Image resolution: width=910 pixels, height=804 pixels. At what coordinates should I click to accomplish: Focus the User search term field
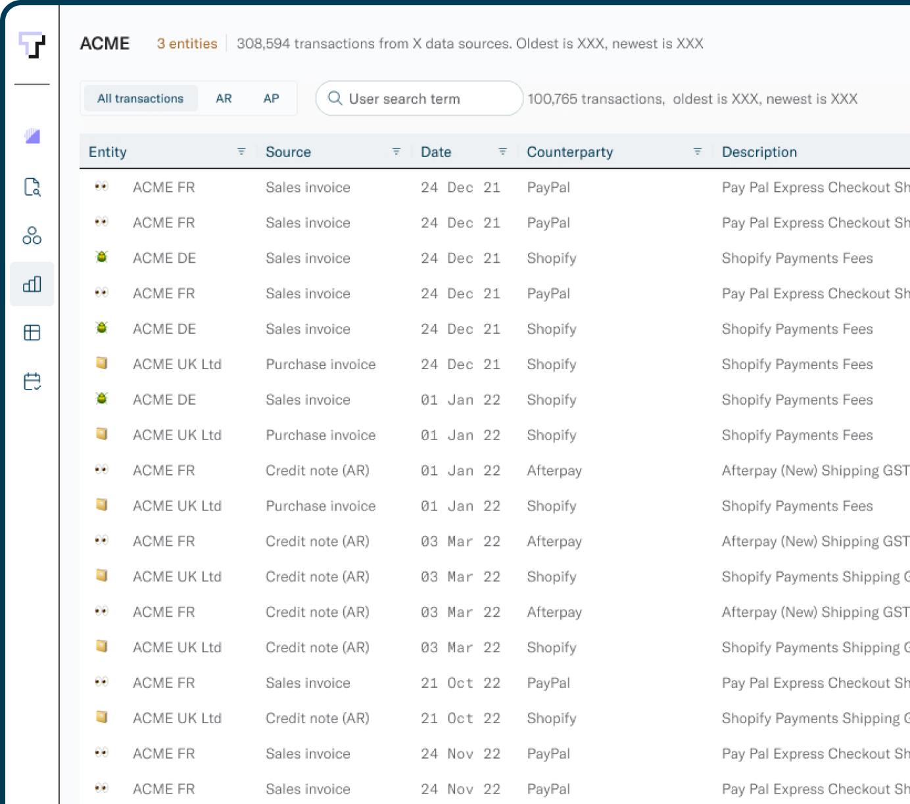click(419, 99)
